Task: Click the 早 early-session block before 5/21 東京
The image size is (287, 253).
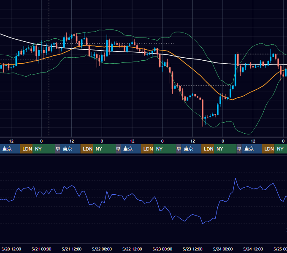Action: [x=58, y=149]
